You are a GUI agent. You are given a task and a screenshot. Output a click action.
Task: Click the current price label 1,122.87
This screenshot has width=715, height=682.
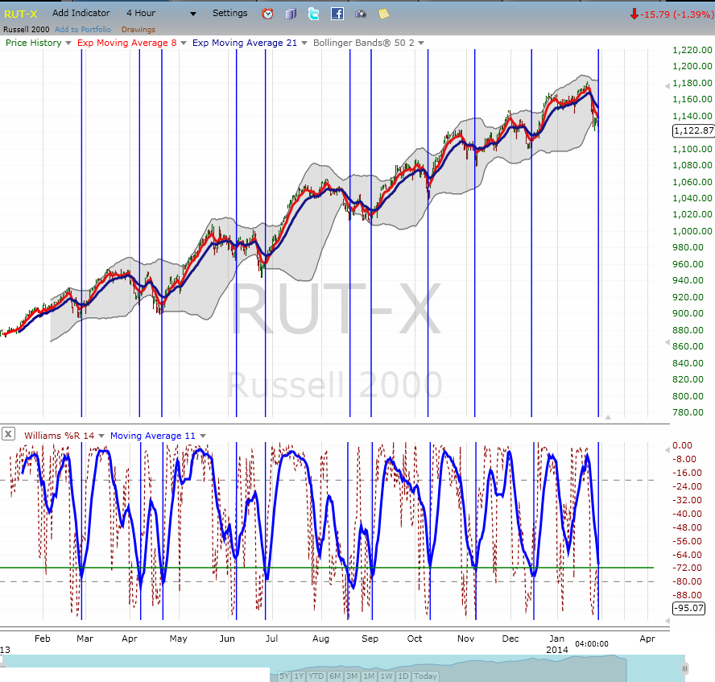coord(693,130)
